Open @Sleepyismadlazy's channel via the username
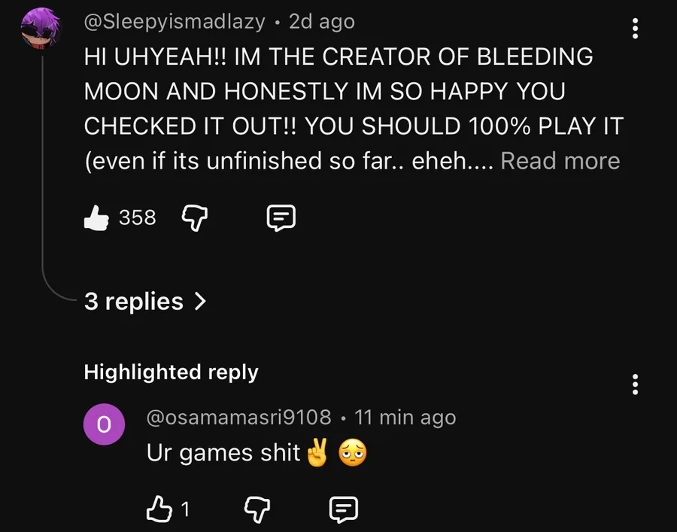This screenshot has width=677, height=532. pyautogui.click(x=174, y=22)
